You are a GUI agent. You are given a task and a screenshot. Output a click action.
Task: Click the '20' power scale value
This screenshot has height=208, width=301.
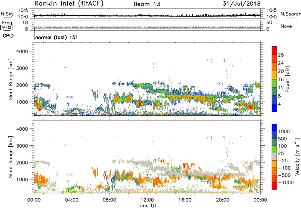click(x=281, y=71)
